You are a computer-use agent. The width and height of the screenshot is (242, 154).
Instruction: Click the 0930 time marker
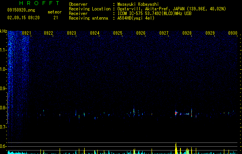tap(233, 33)
